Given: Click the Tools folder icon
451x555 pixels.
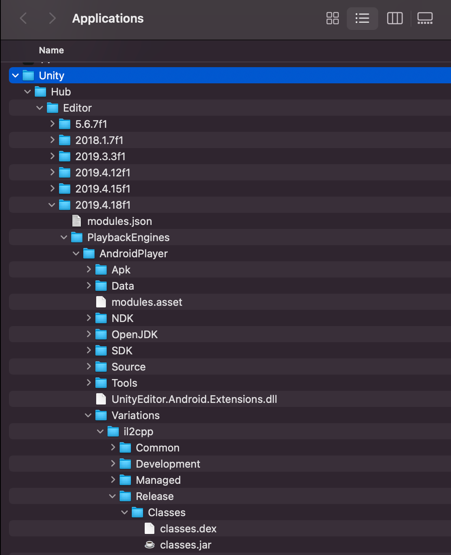Looking at the screenshot, I should coord(101,383).
